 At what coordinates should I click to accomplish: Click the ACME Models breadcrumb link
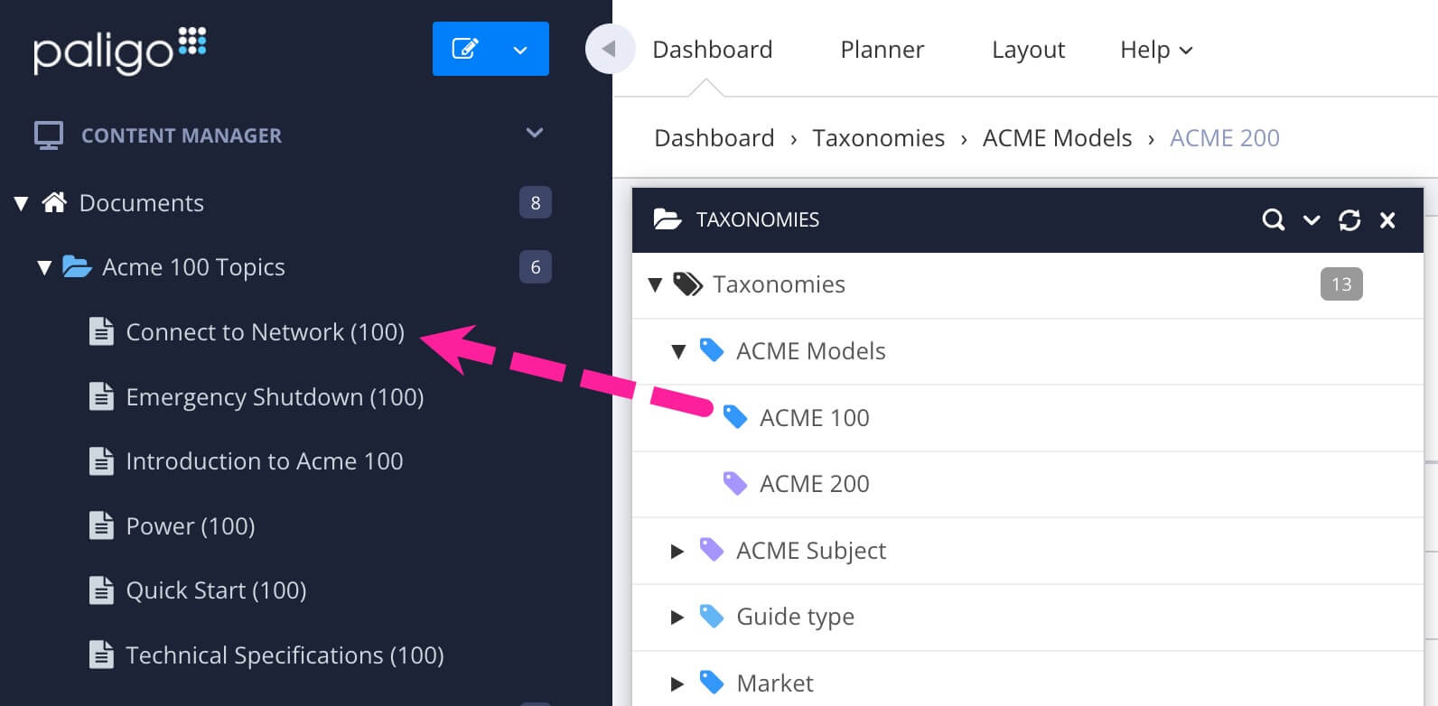coord(1057,138)
